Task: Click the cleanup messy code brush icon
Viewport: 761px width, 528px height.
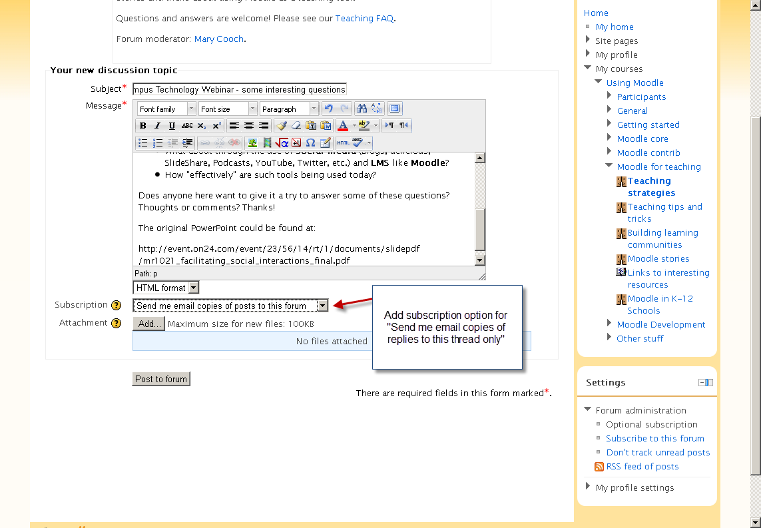Action: (281, 126)
